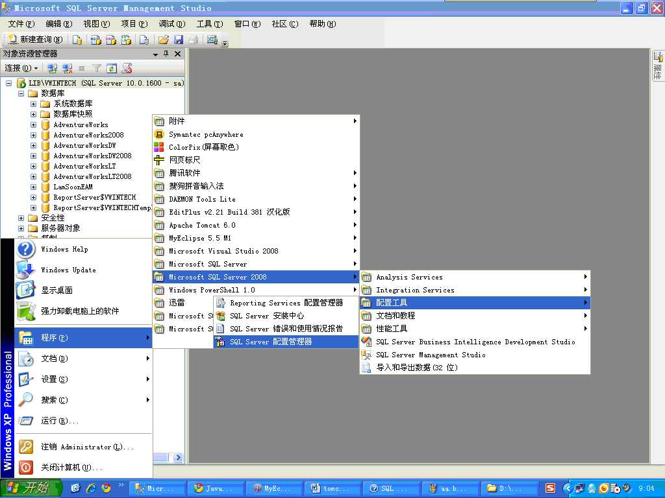The width and height of the screenshot is (665, 498).
Task: Click the Filter funnel icon in Object Explorer
Action: point(97,68)
